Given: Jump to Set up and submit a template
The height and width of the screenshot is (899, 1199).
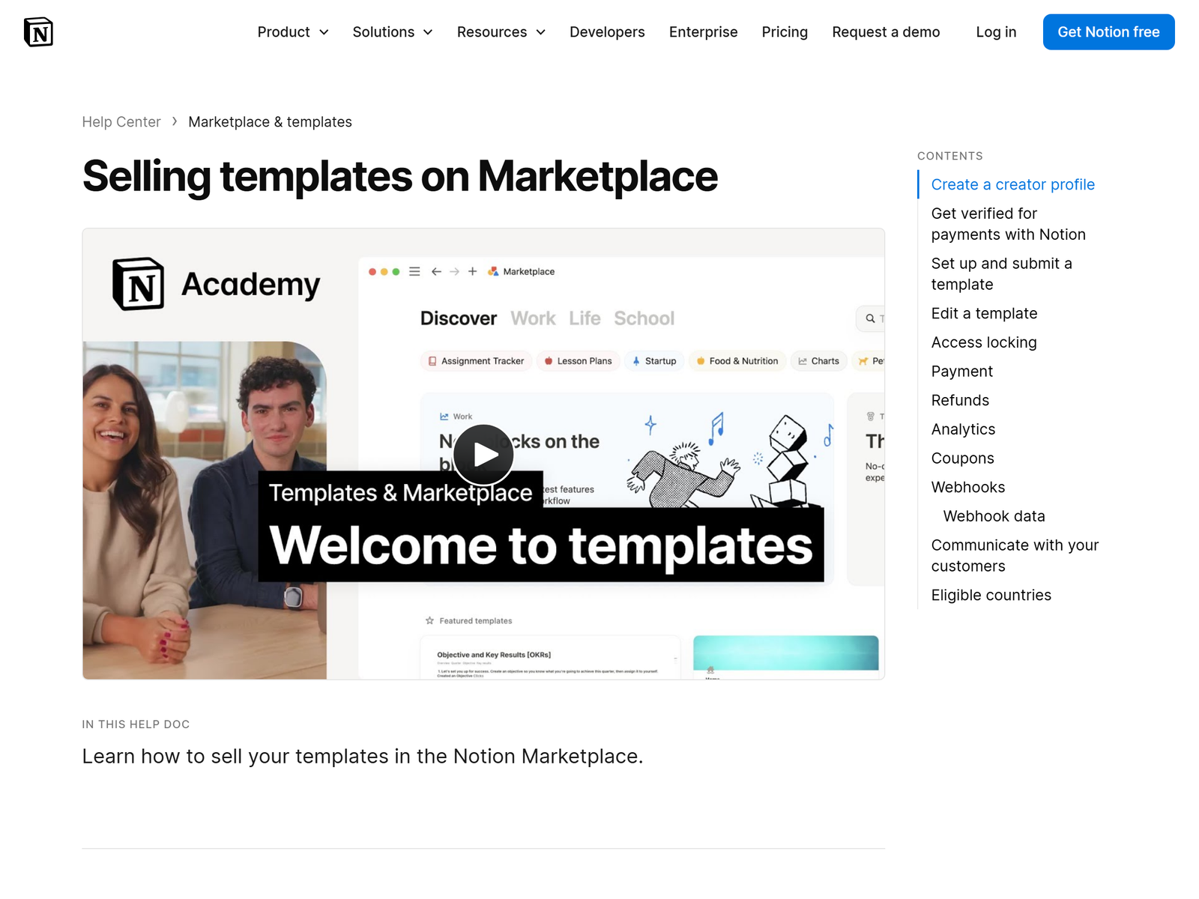Looking at the screenshot, I should coord(1001,274).
